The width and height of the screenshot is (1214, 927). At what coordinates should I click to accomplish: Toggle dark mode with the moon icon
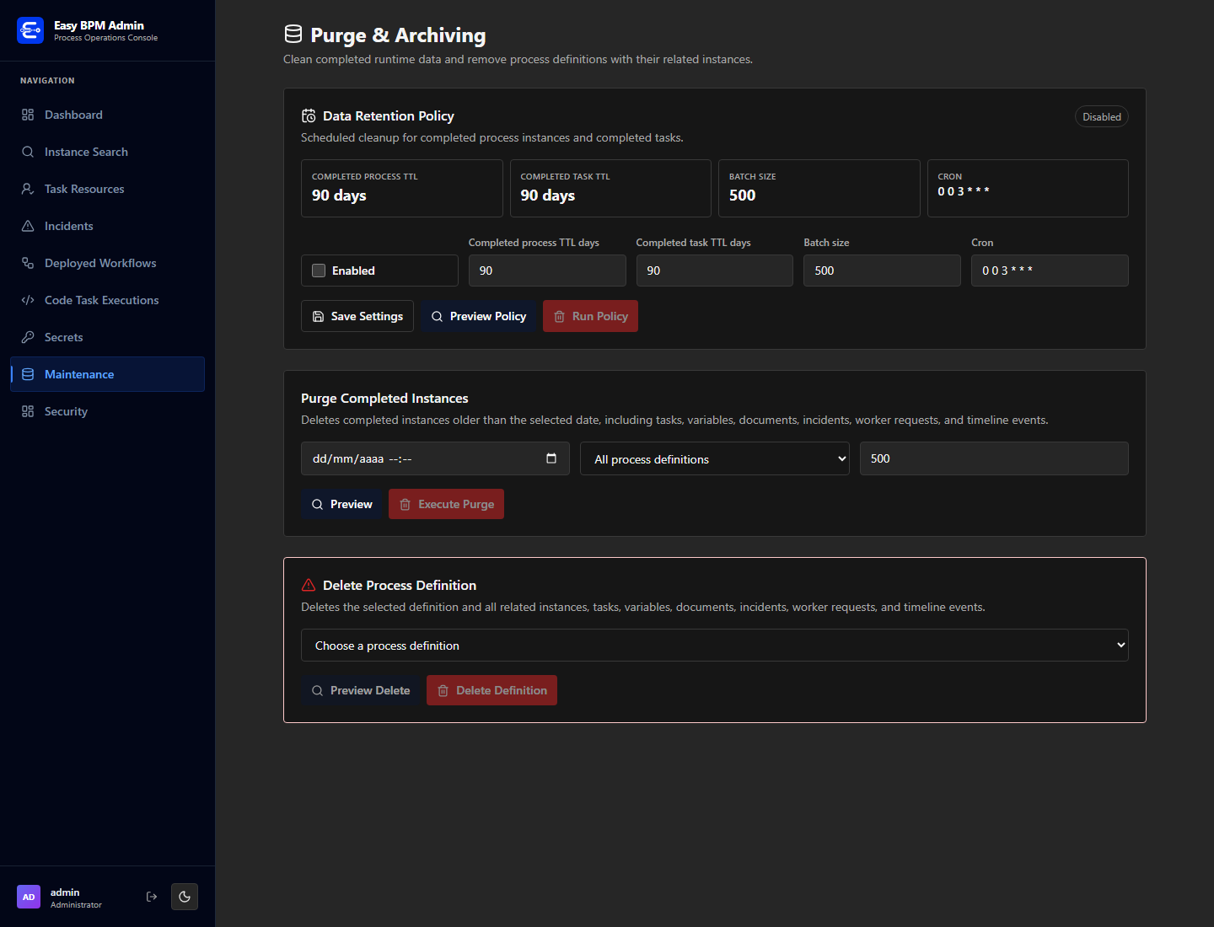click(185, 897)
